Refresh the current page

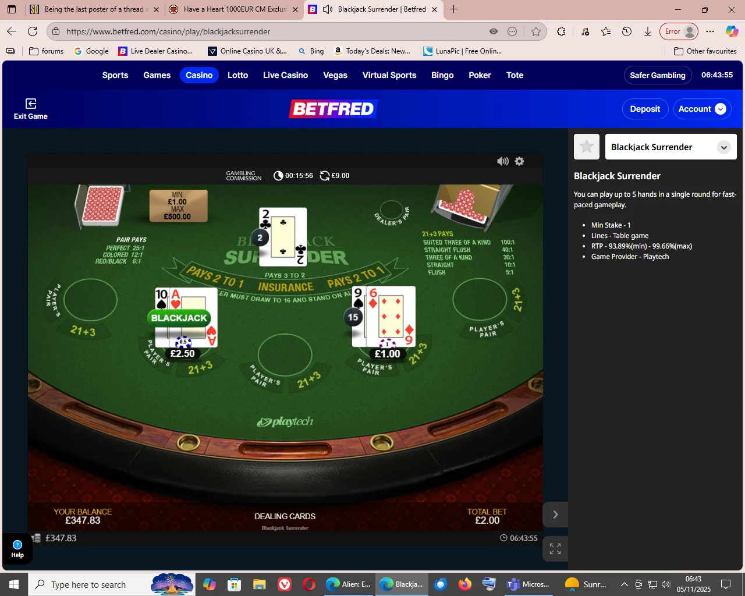33,31
